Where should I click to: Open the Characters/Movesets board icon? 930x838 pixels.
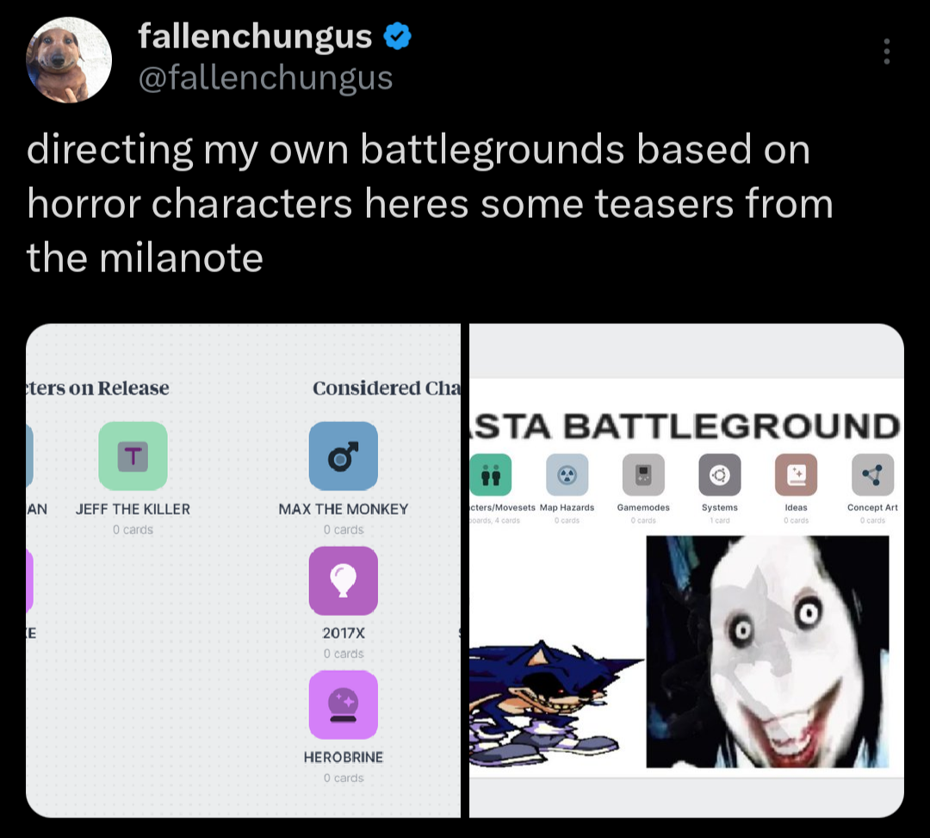[x=491, y=475]
